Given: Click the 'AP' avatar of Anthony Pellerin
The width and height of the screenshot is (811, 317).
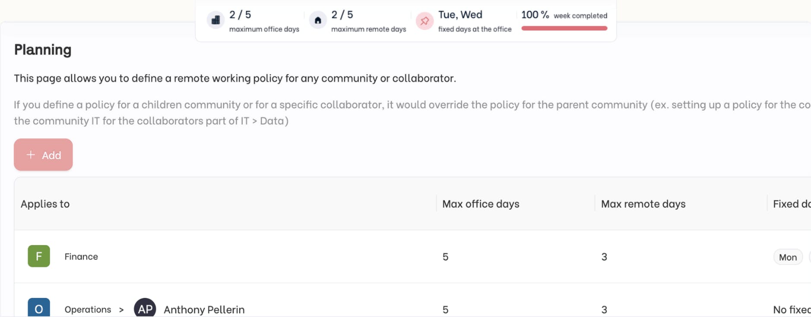Looking at the screenshot, I should (x=145, y=308).
